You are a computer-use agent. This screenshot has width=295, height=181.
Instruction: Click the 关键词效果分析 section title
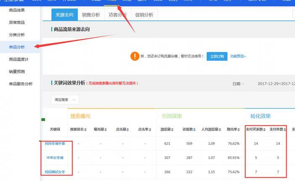70,83
